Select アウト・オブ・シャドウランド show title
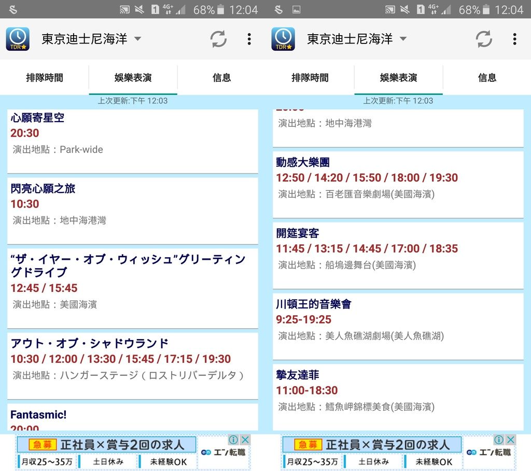This screenshot has height=471, width=531. [89, 344]
